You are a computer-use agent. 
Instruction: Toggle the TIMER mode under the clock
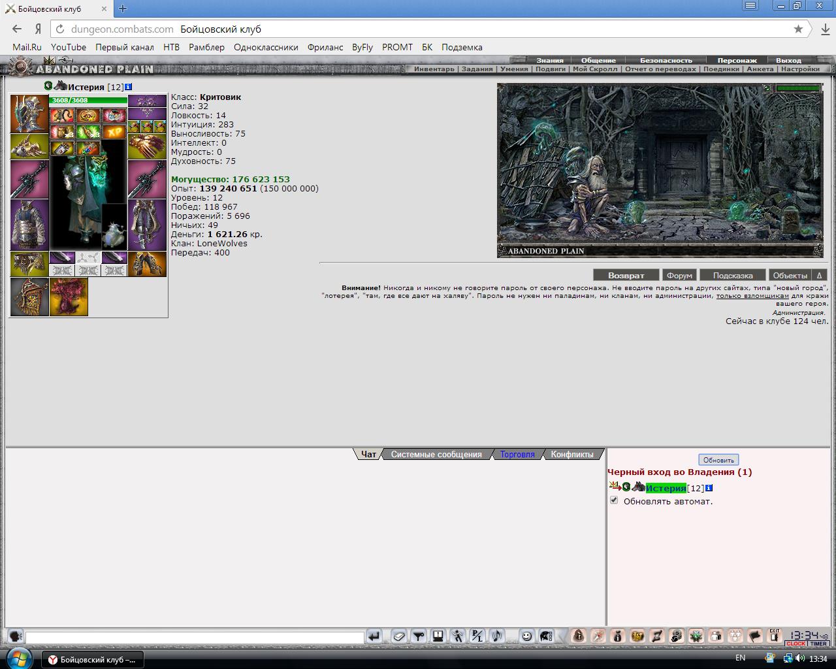point(819,644)
